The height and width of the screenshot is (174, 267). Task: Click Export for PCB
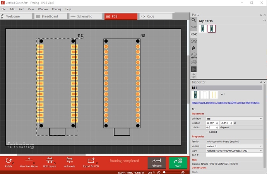91,163
